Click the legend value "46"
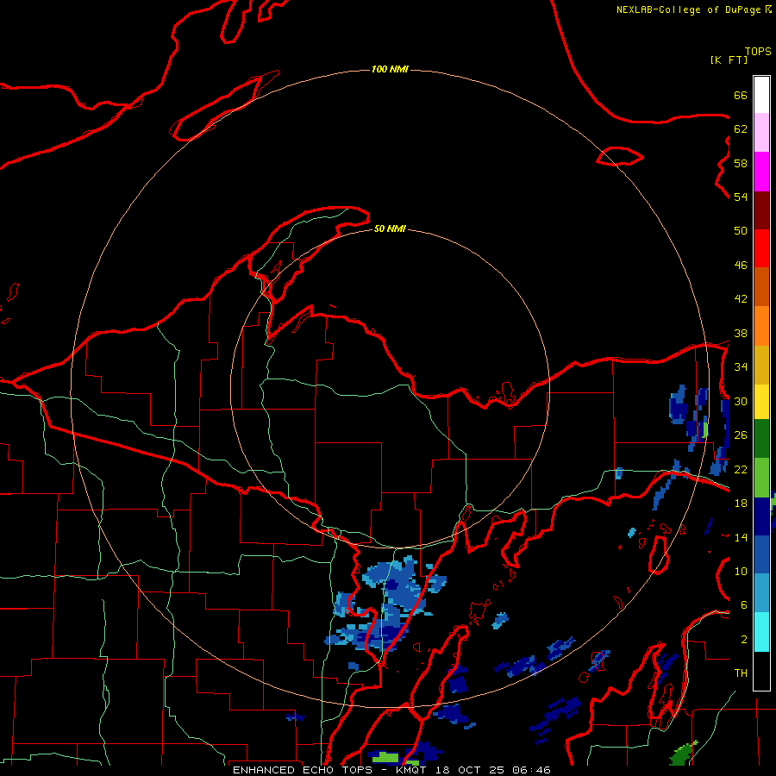776x776 pixels. pyautogui.click(x=741, y=266)
